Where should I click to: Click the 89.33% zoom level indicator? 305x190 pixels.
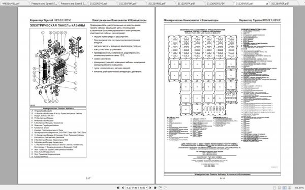tap(299, 188)
